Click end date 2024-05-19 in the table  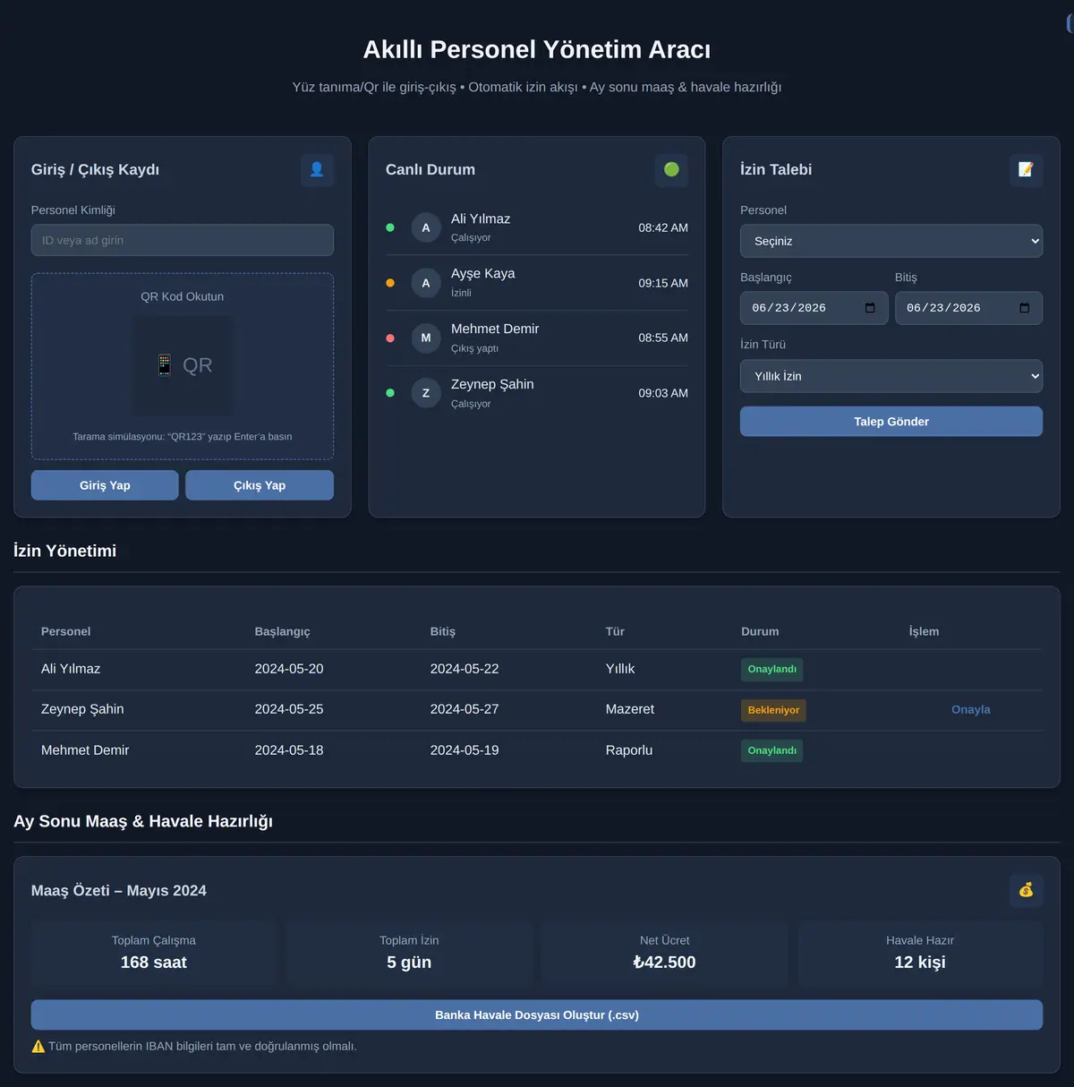[465, 750]
